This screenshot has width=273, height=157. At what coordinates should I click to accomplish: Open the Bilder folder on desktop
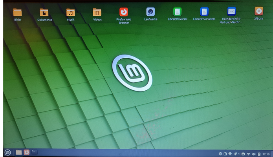pyautogui.click(x=17, y=12)
